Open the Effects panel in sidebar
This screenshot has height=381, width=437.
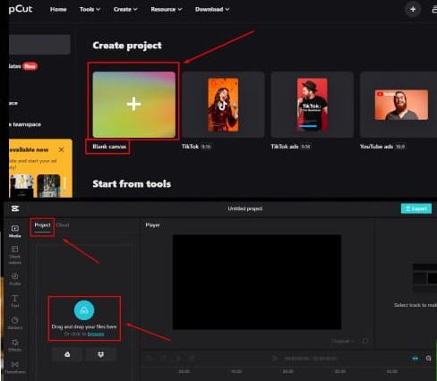[15, 345]
